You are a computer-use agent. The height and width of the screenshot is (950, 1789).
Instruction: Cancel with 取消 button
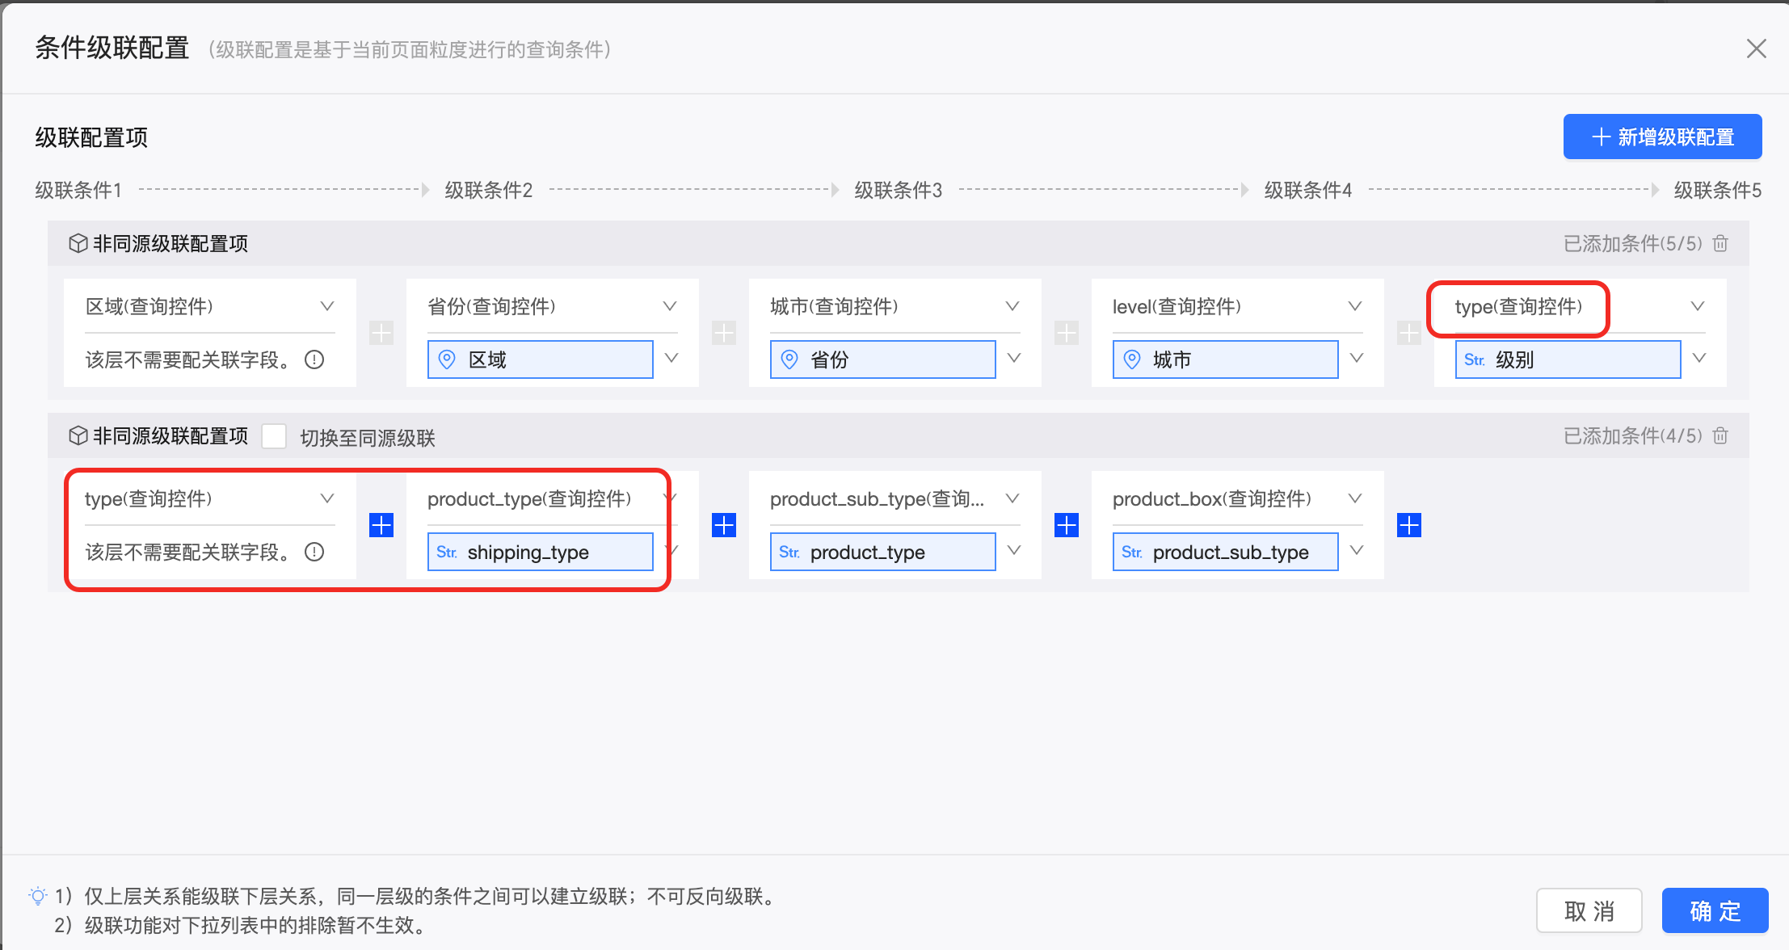1589,910
